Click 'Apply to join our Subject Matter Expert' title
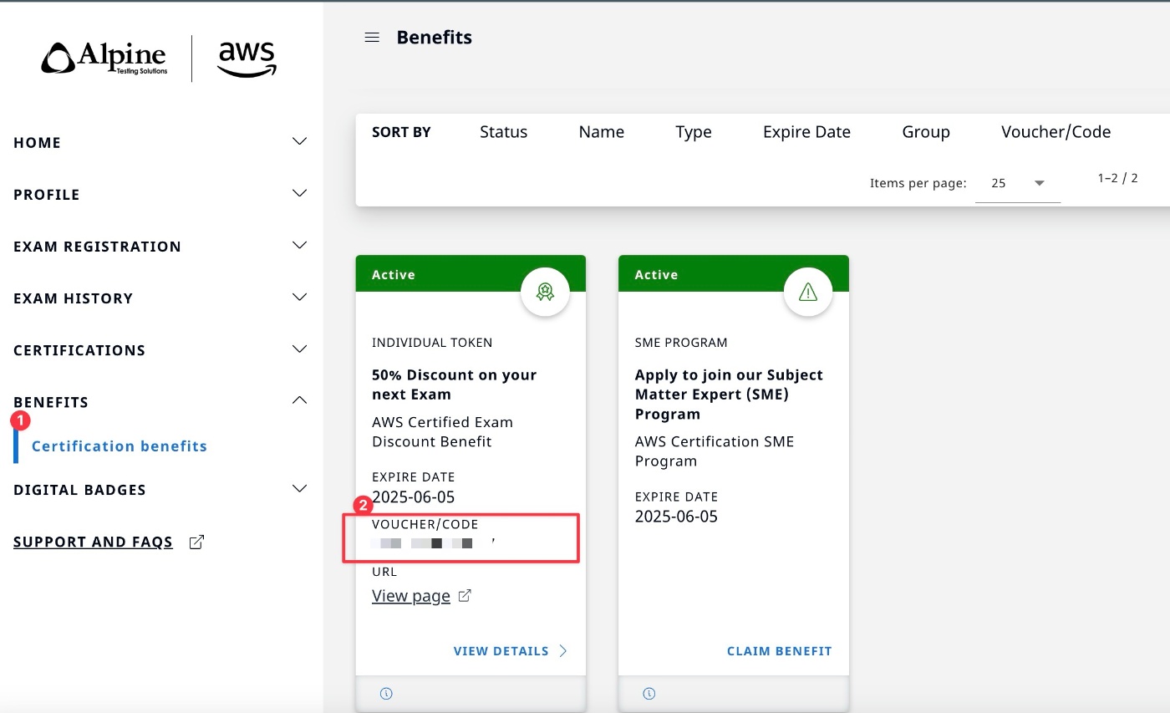 (729, 395)
